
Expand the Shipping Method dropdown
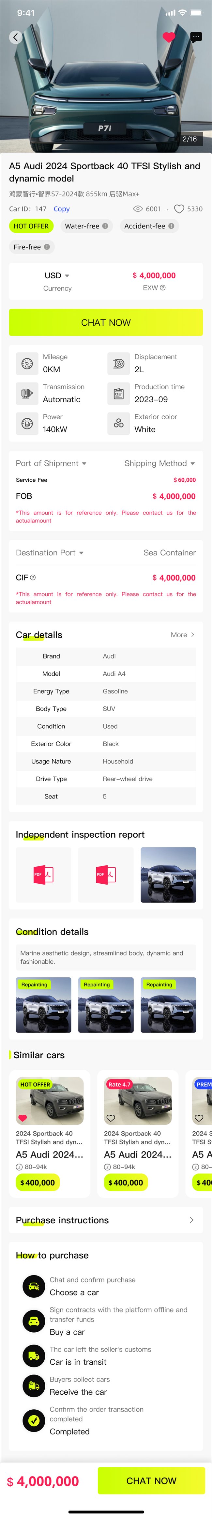coord(159,463)
